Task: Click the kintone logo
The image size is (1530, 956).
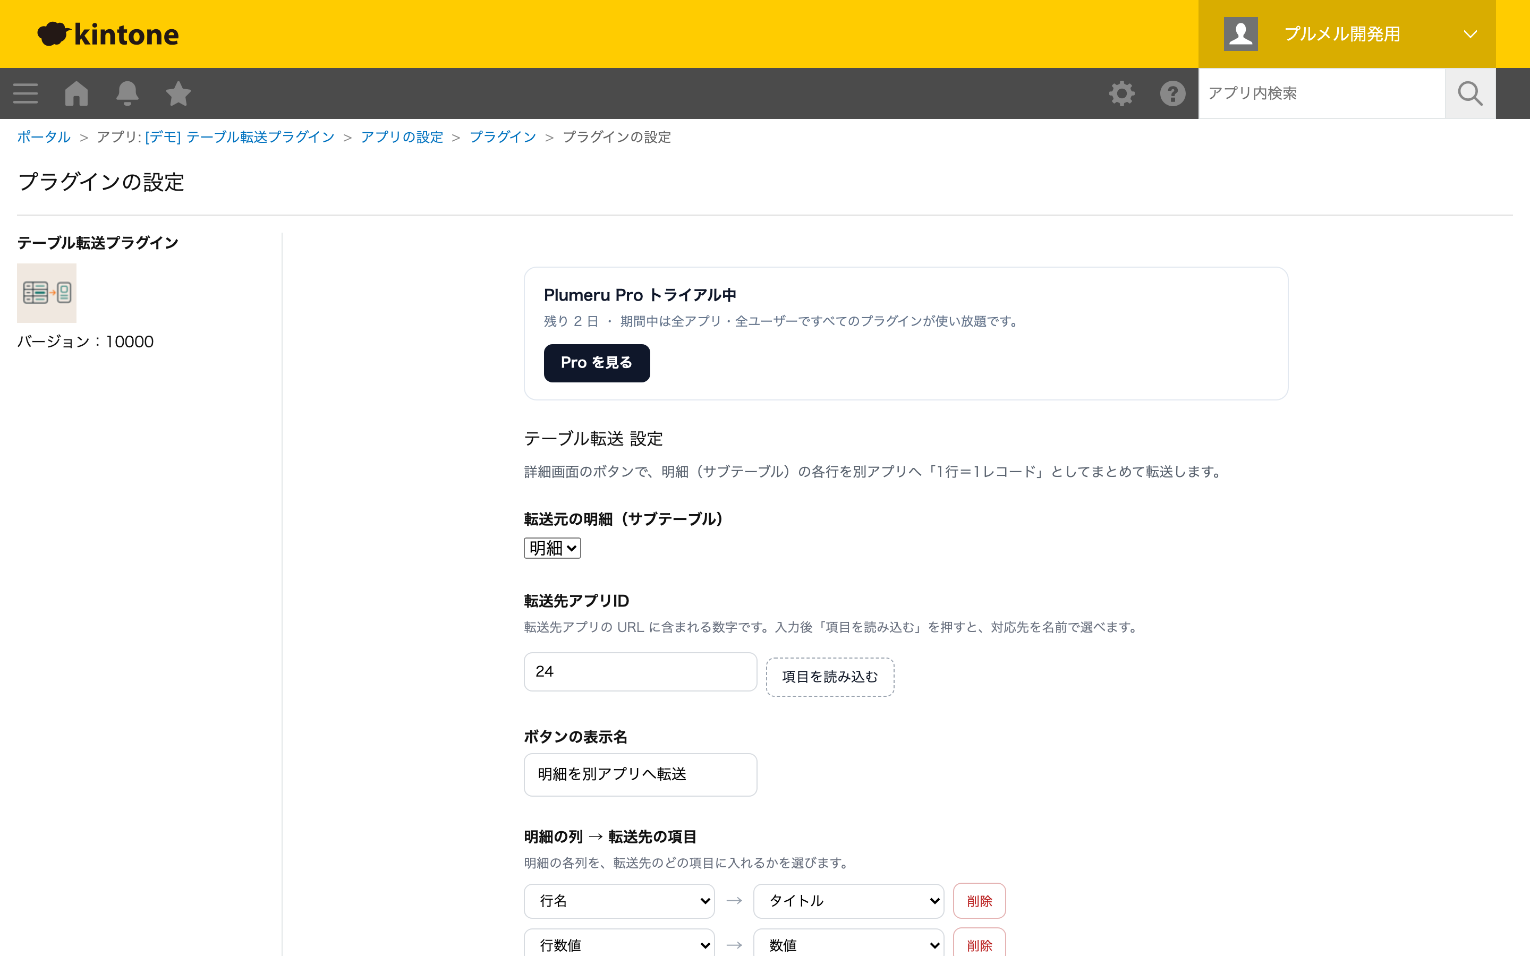Action: point(108,34)
